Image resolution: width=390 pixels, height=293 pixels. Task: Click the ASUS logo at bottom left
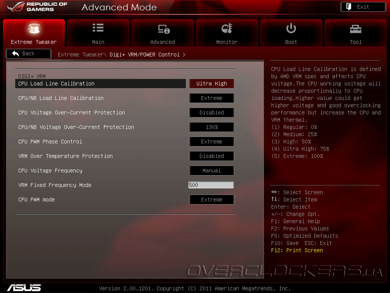click(x=24, y=288)
